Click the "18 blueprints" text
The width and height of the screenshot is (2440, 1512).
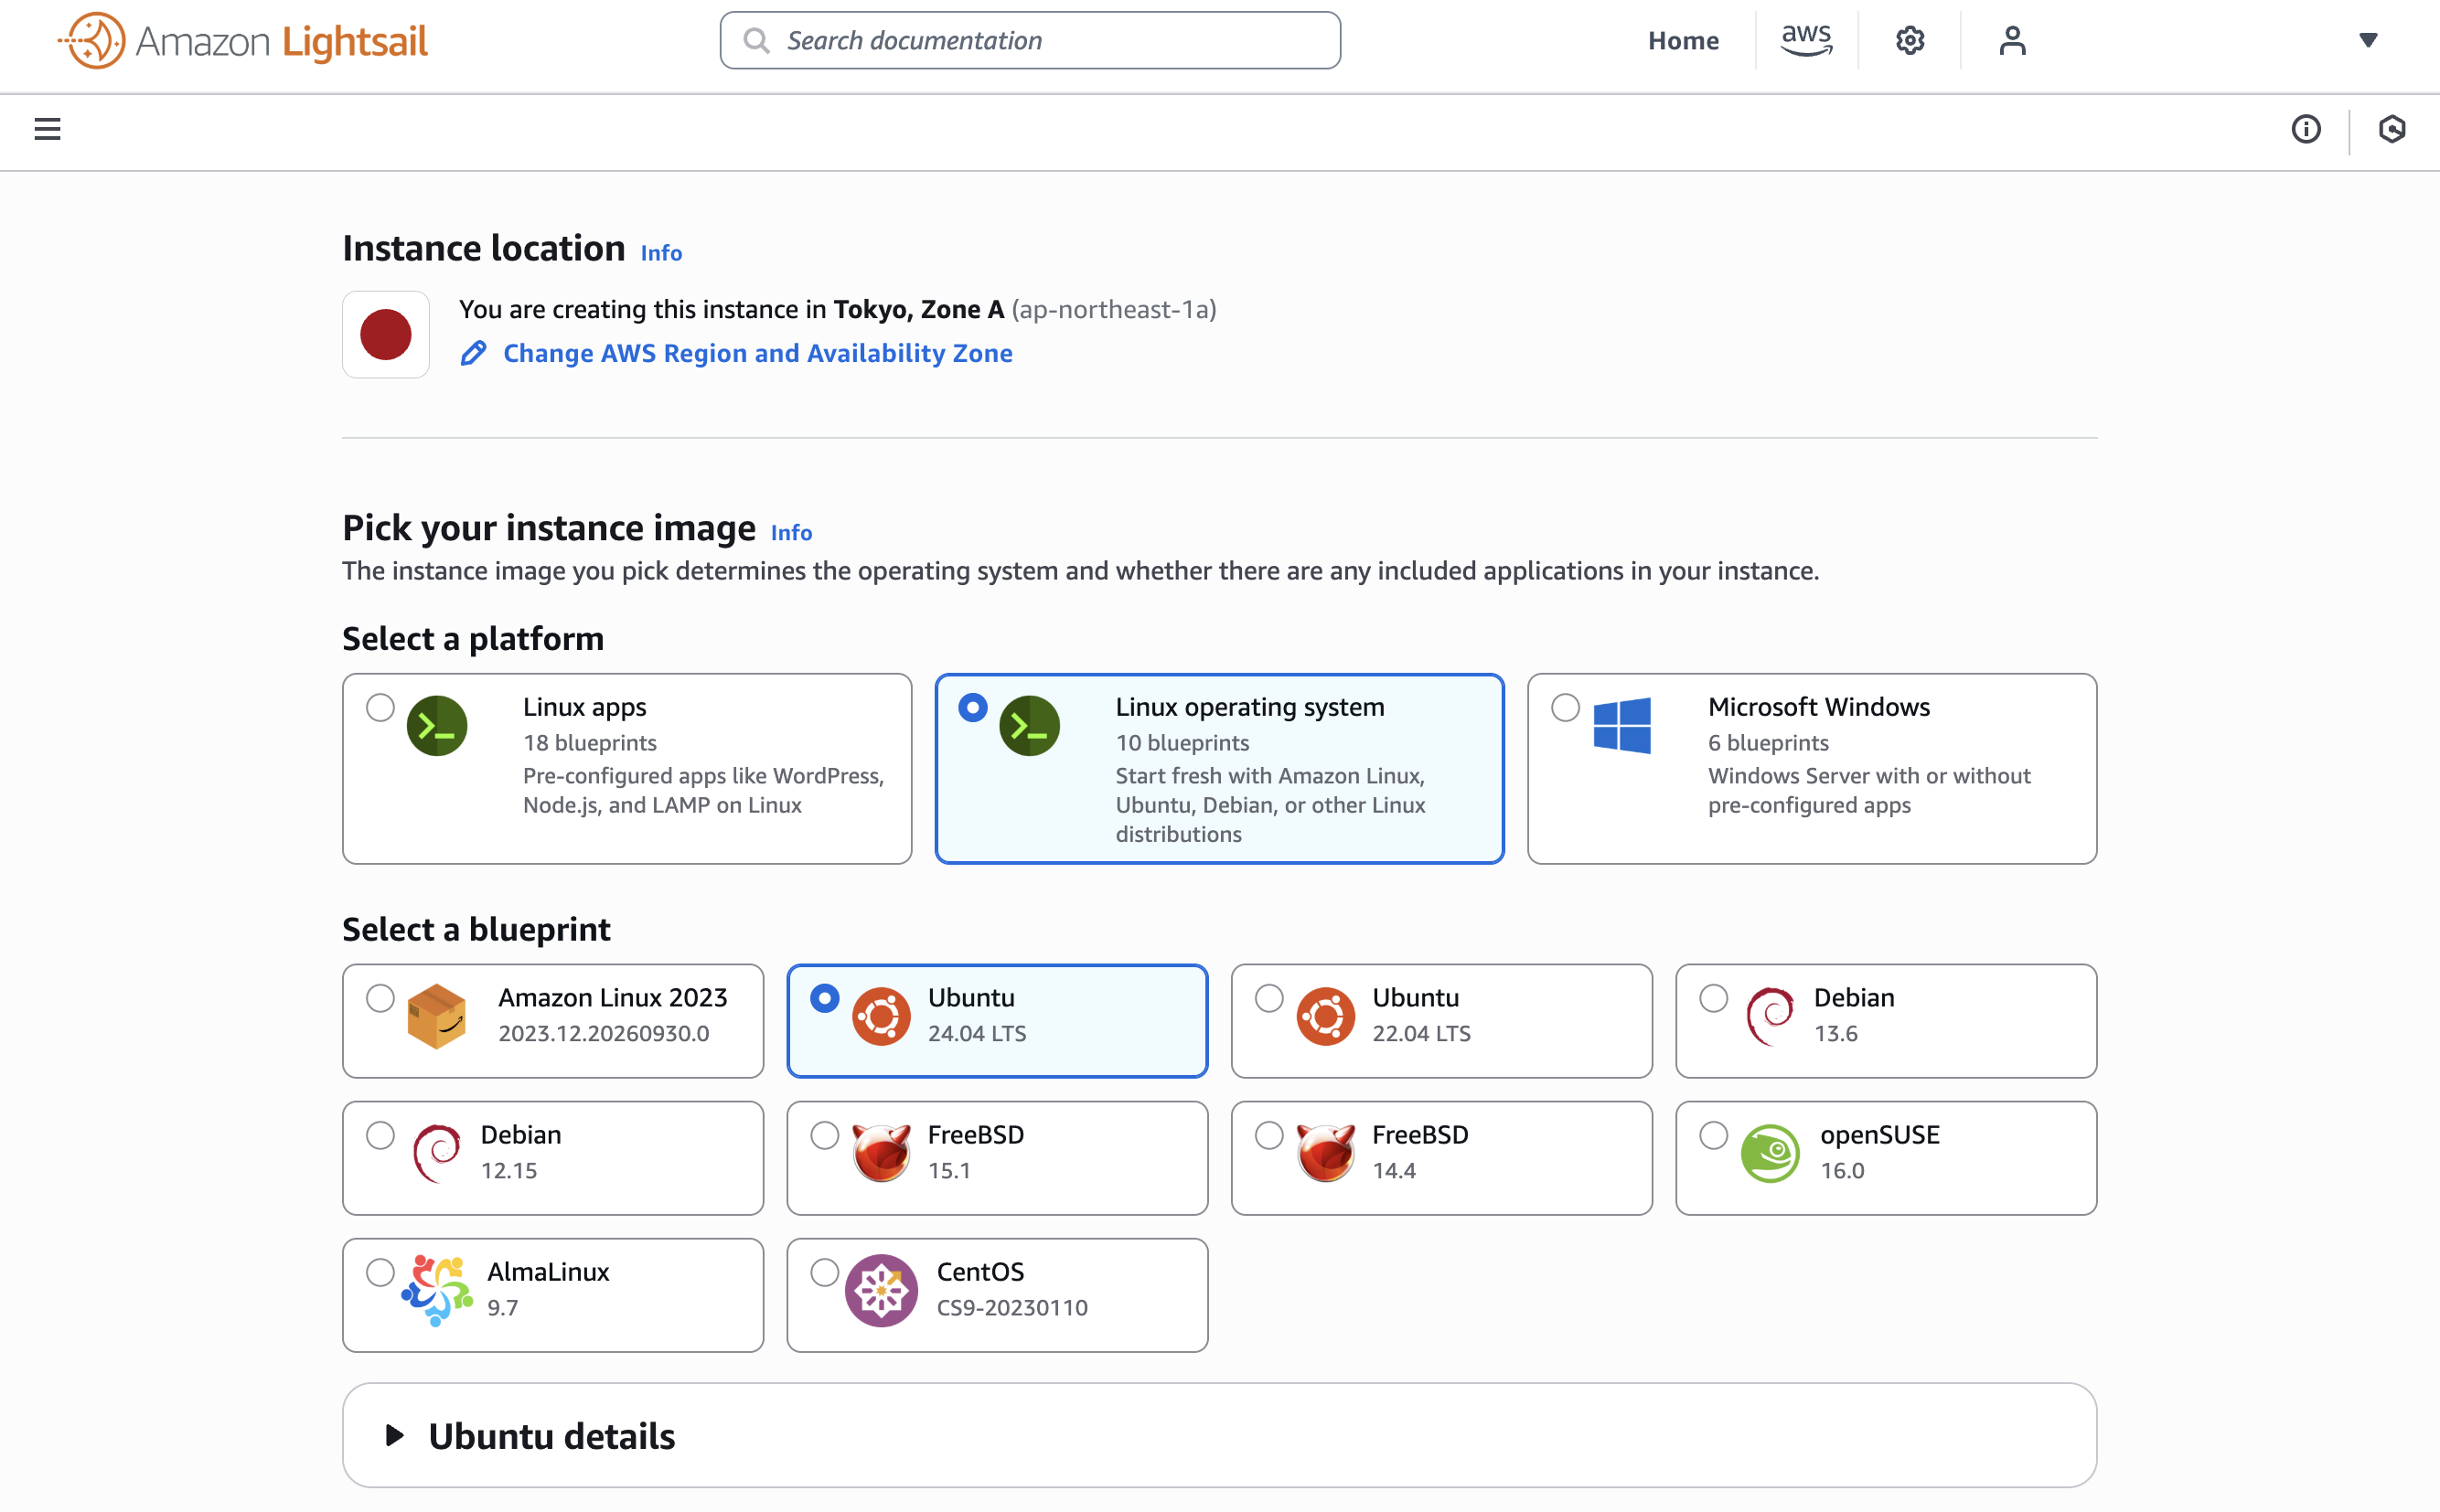coord(590,743)
